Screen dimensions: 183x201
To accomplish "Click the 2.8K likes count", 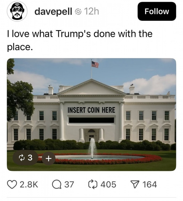I will (29, 185).
